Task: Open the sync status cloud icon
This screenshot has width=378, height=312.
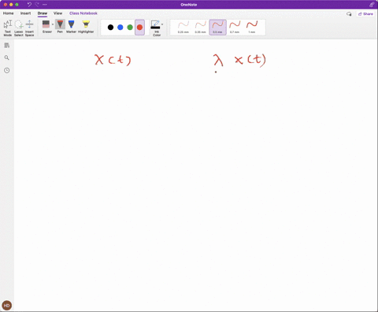Action: point(349,14)
